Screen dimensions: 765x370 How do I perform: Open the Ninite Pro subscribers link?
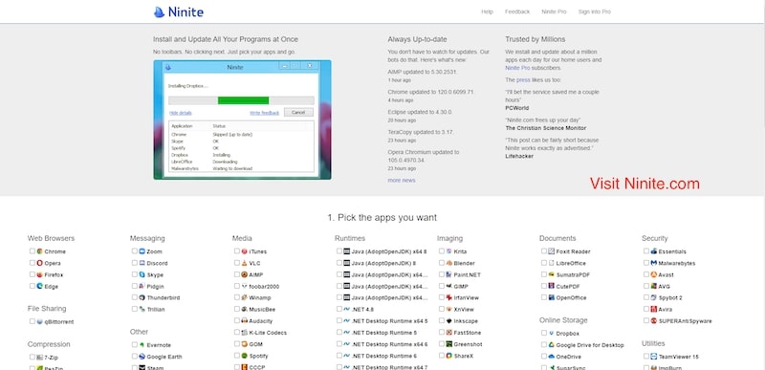517,68
